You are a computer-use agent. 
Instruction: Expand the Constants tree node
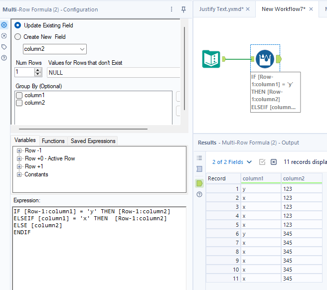click(x=19, y=174)
